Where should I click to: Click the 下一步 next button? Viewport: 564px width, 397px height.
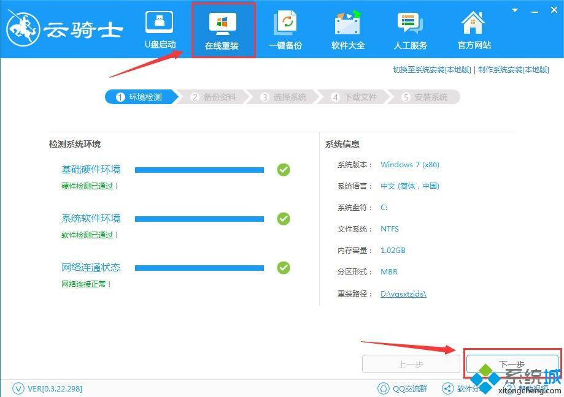(512, 364)
